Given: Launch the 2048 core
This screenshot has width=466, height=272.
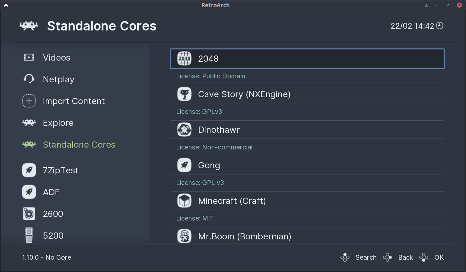Looking at the screenshot, I should (x=307, y=59).
